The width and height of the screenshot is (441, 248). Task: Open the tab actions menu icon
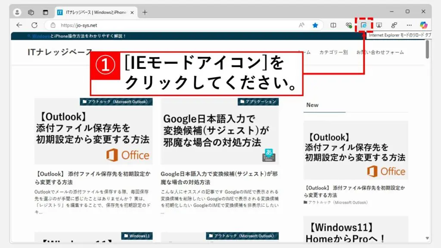[45, 12]
